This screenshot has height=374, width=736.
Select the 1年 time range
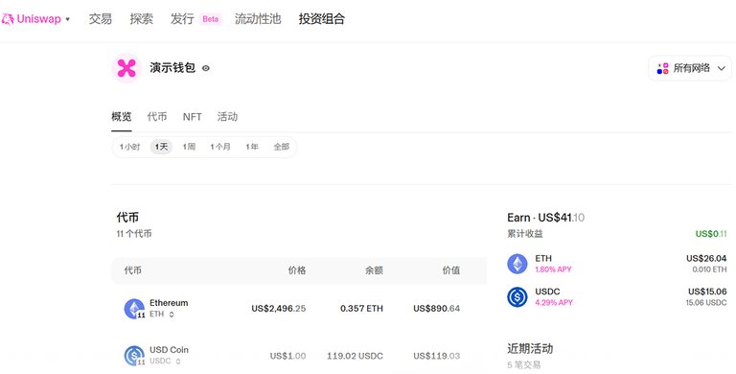[252, 147]
